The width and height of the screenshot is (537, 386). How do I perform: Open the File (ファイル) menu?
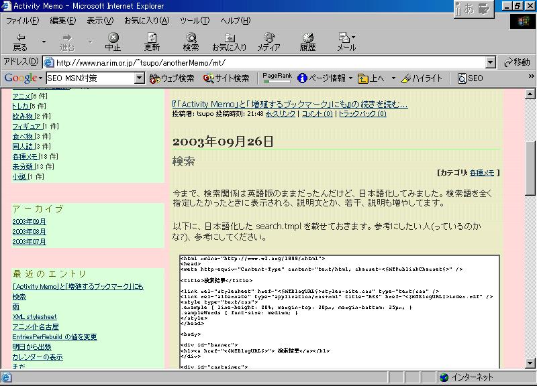pos(22,21)
